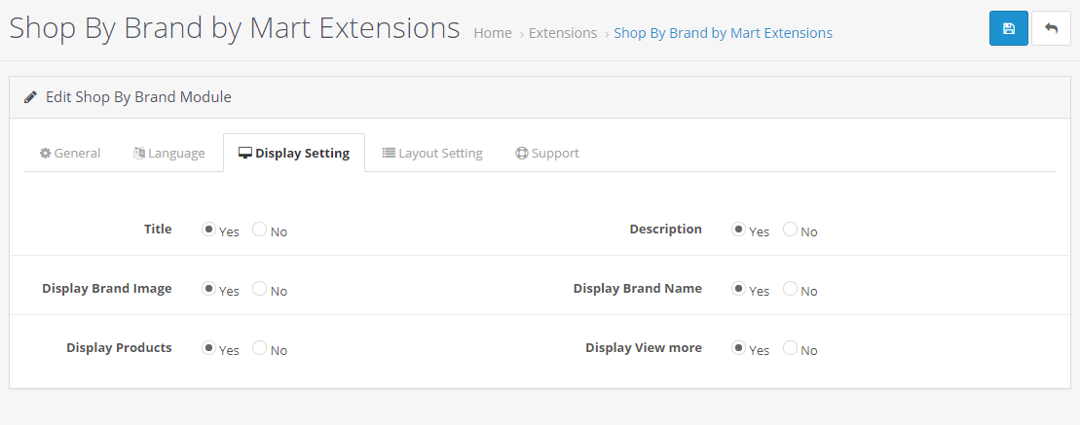1080x425 pixels.
Task: Click the Extensions breadcrumb link
Action: pos(563,33)
